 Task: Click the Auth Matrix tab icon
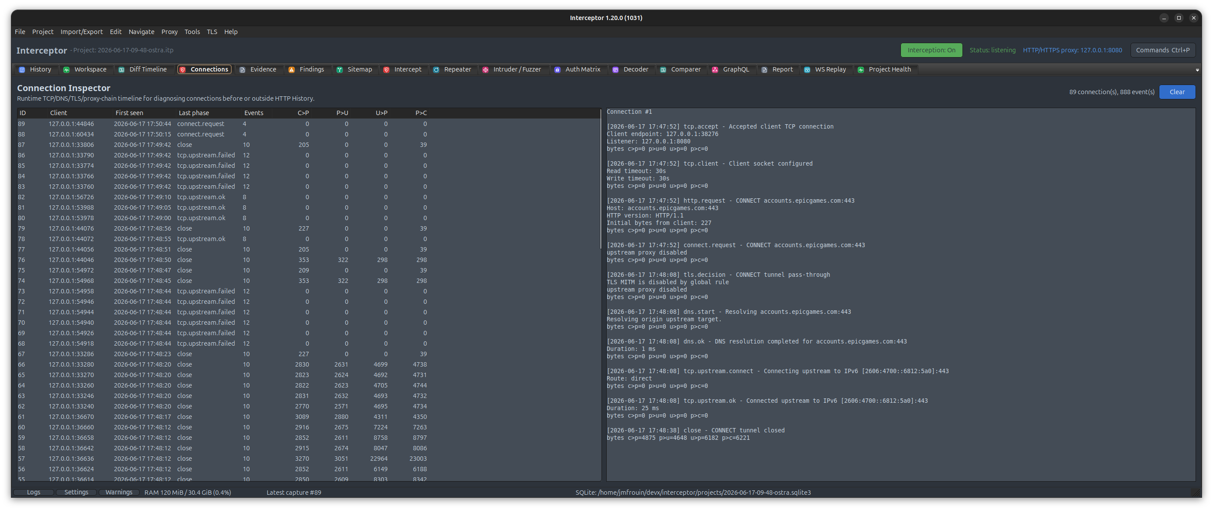557,70
